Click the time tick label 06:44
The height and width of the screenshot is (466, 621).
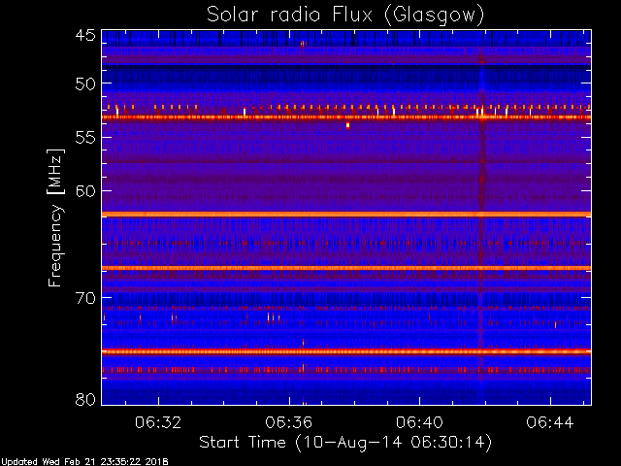pyautogui.click(x=550, y=423)
